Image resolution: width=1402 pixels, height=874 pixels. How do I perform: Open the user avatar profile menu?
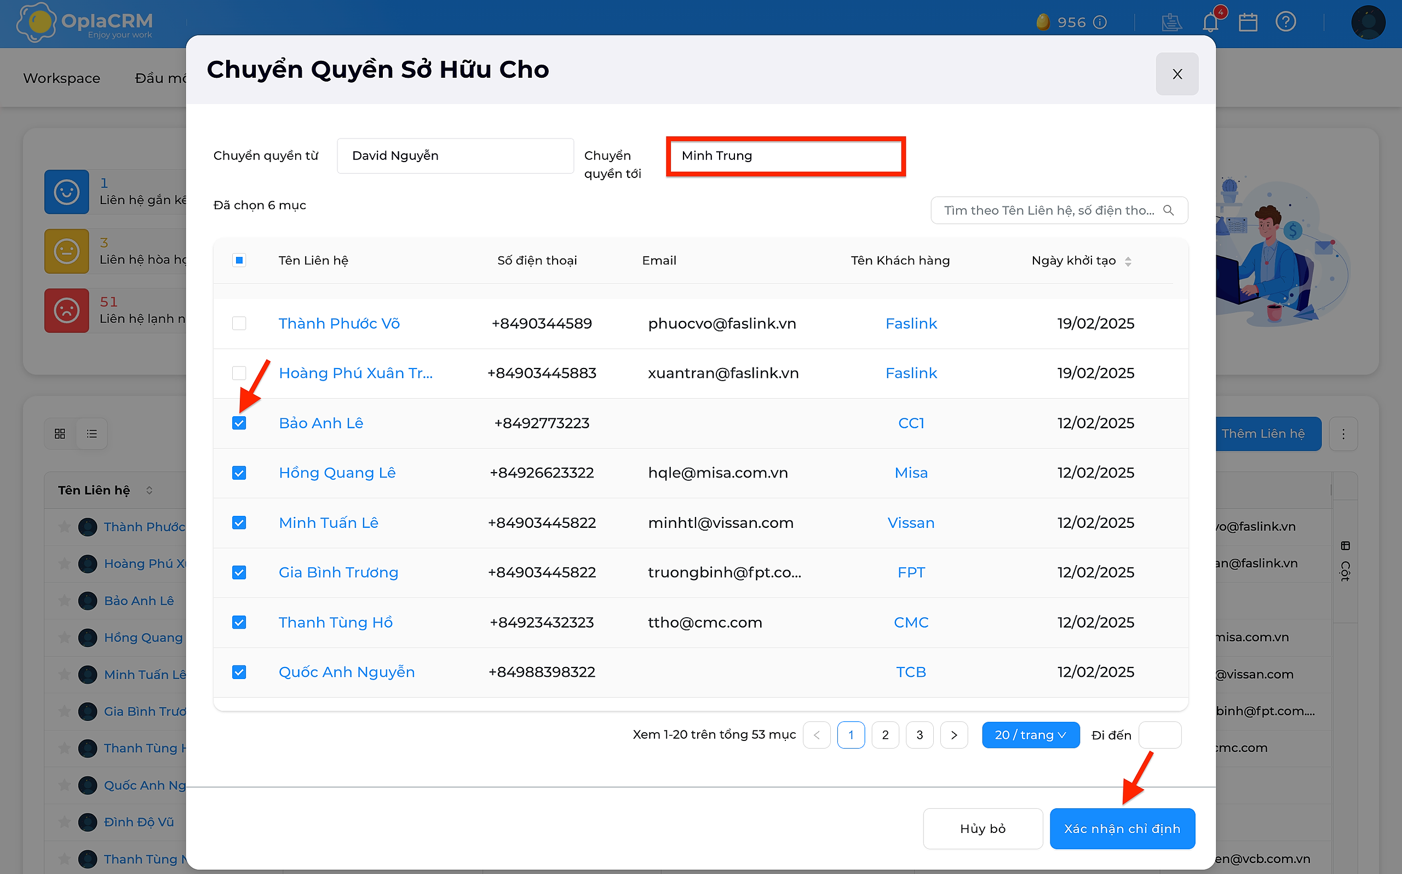point(1368,22)
